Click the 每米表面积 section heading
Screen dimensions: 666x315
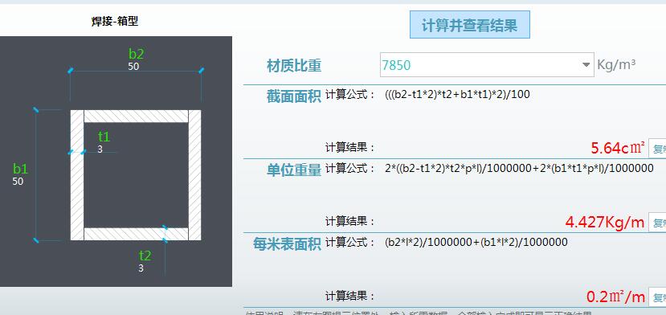287,244
